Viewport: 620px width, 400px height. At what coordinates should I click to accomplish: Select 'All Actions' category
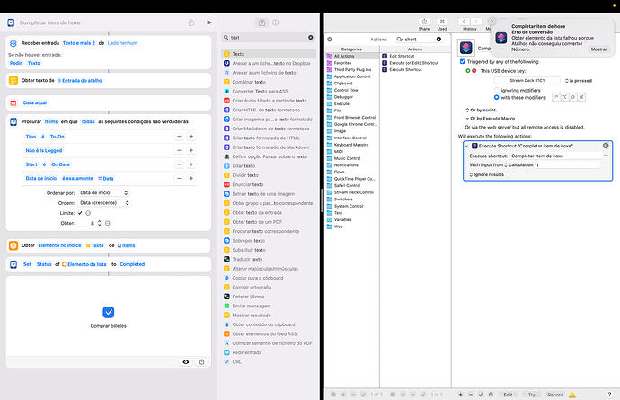352,56
